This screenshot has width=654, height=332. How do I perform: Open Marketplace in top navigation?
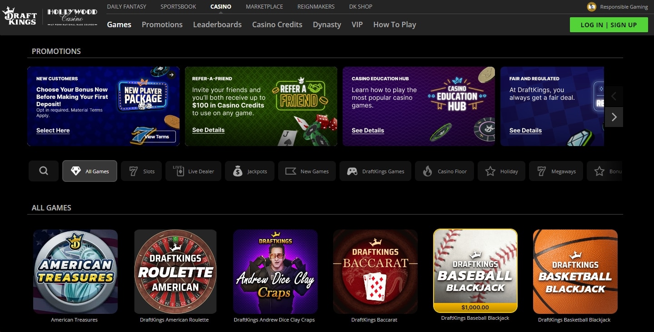tap(264, 6)
